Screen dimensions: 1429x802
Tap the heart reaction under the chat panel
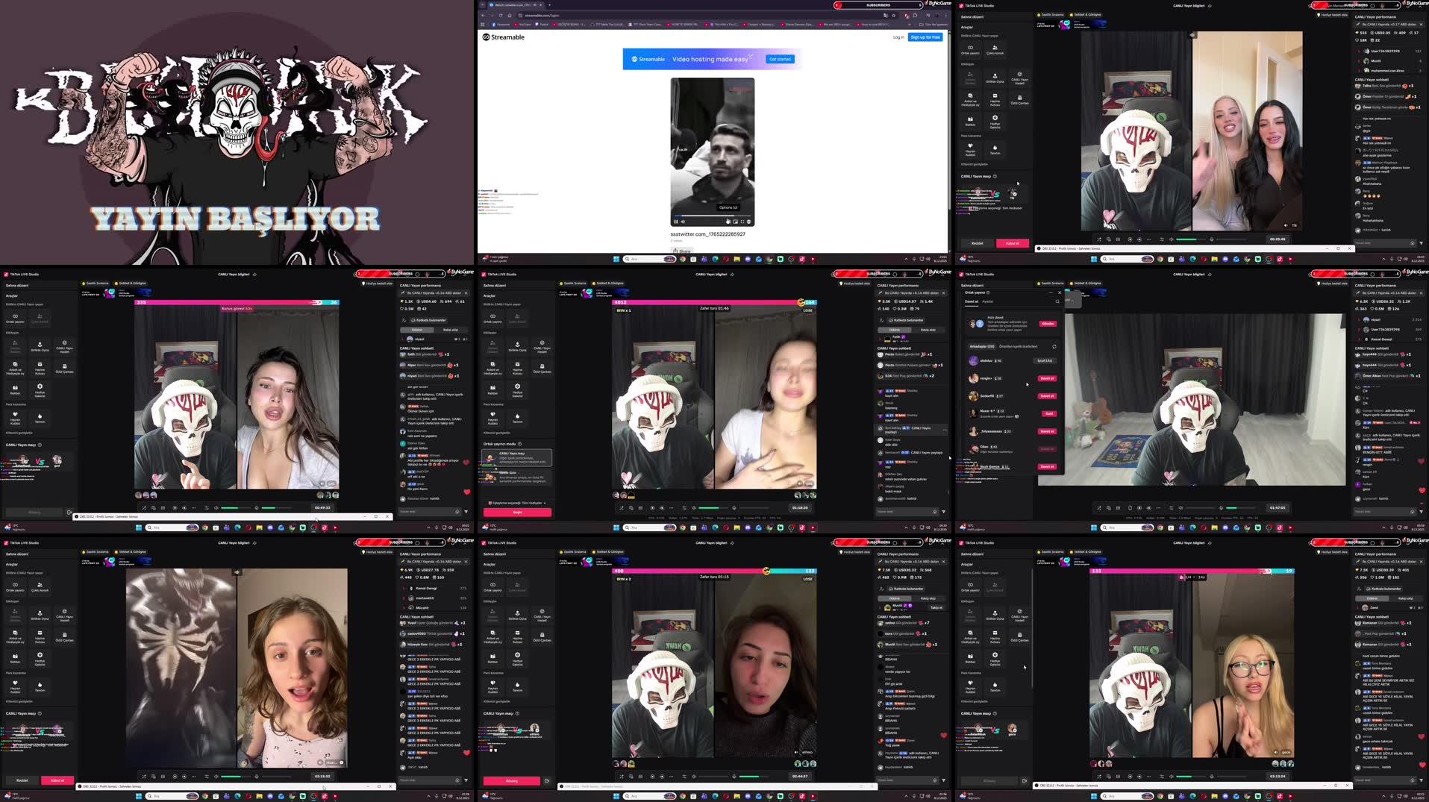pos(466,492)
